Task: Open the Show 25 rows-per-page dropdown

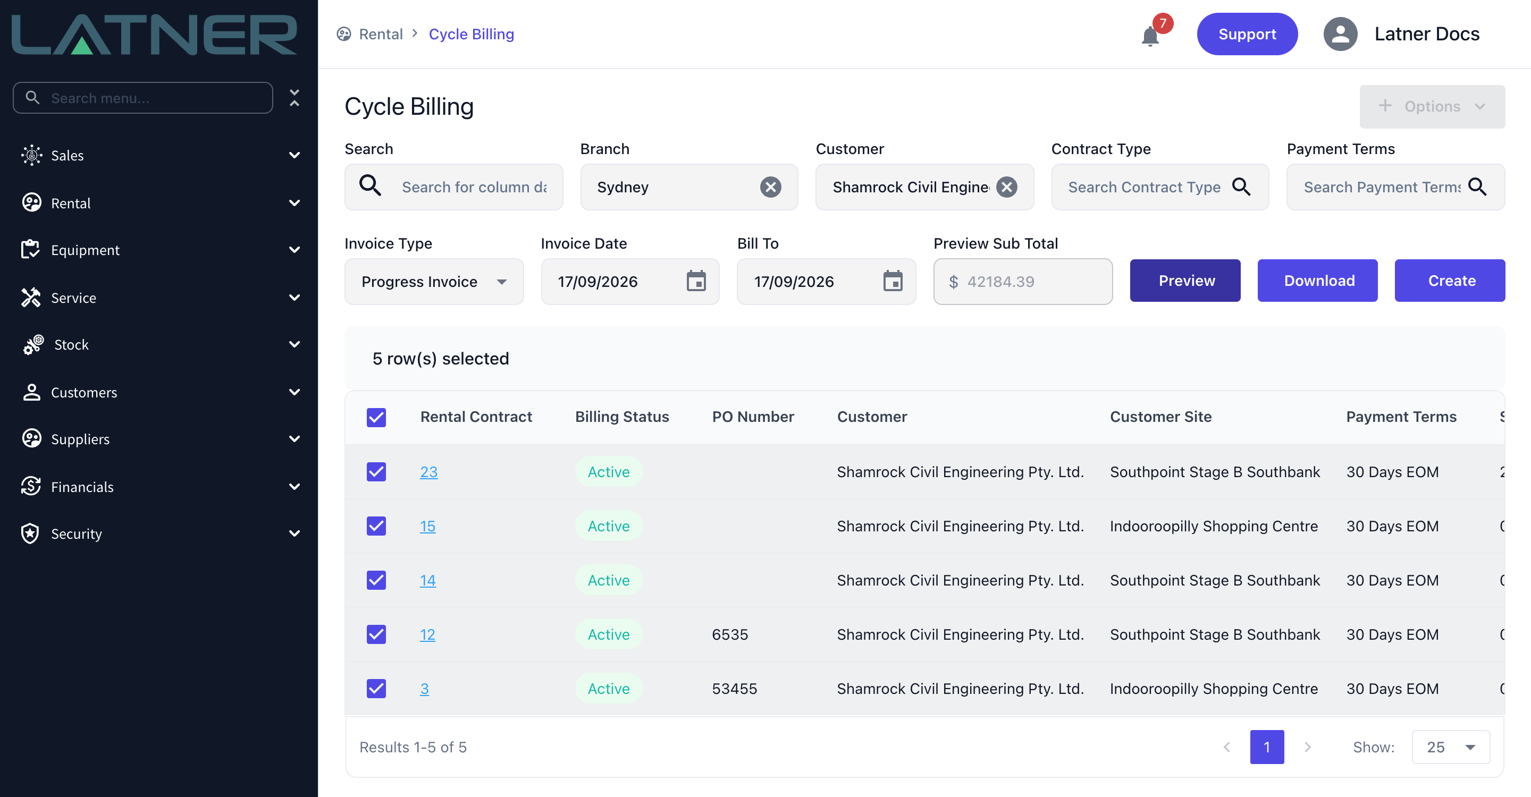Action: [x=1451, y=747]
